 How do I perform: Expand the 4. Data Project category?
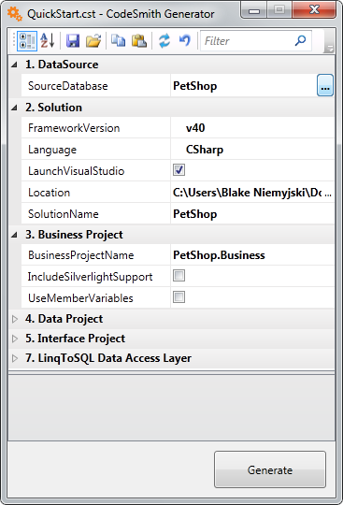(x=14, y=319)
